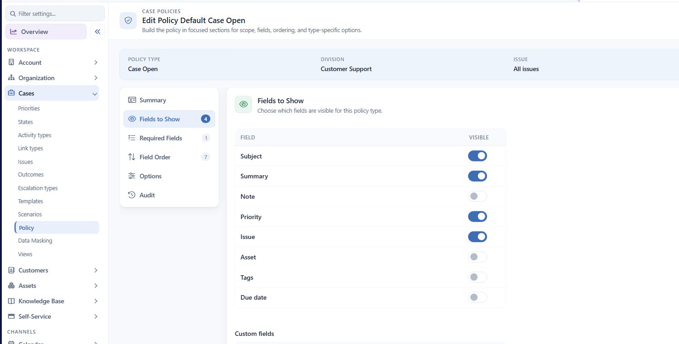Click the Self-Service window icon
Image resolution: width=679 pixels, height=344 pixels.
click(11, 316)
